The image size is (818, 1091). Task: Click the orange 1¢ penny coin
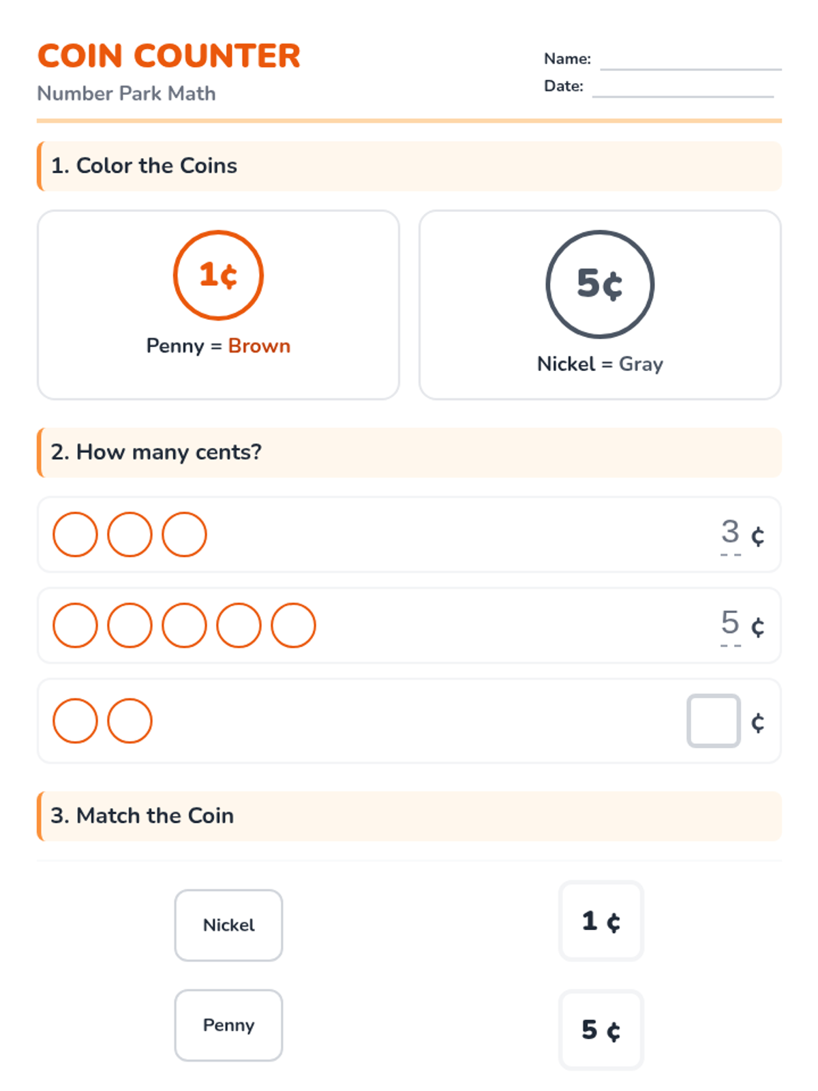point(218,275)
